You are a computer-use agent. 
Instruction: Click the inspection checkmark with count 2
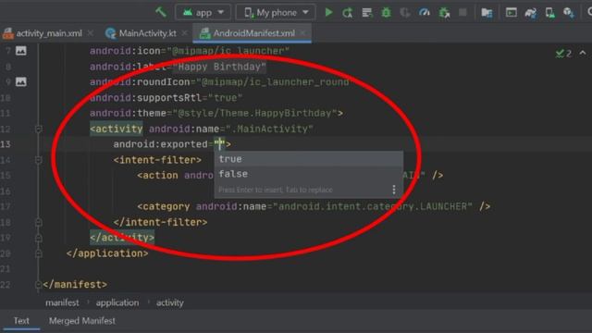click(563, 54)
